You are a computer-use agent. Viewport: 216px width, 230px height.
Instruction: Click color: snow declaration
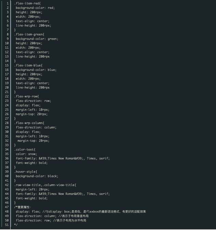point(27,154)
